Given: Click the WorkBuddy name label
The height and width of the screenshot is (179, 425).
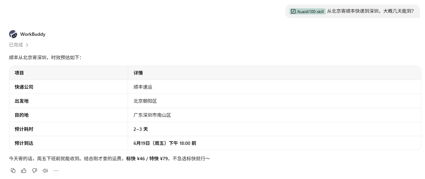Looking at the screenshot, I should 33,34.
